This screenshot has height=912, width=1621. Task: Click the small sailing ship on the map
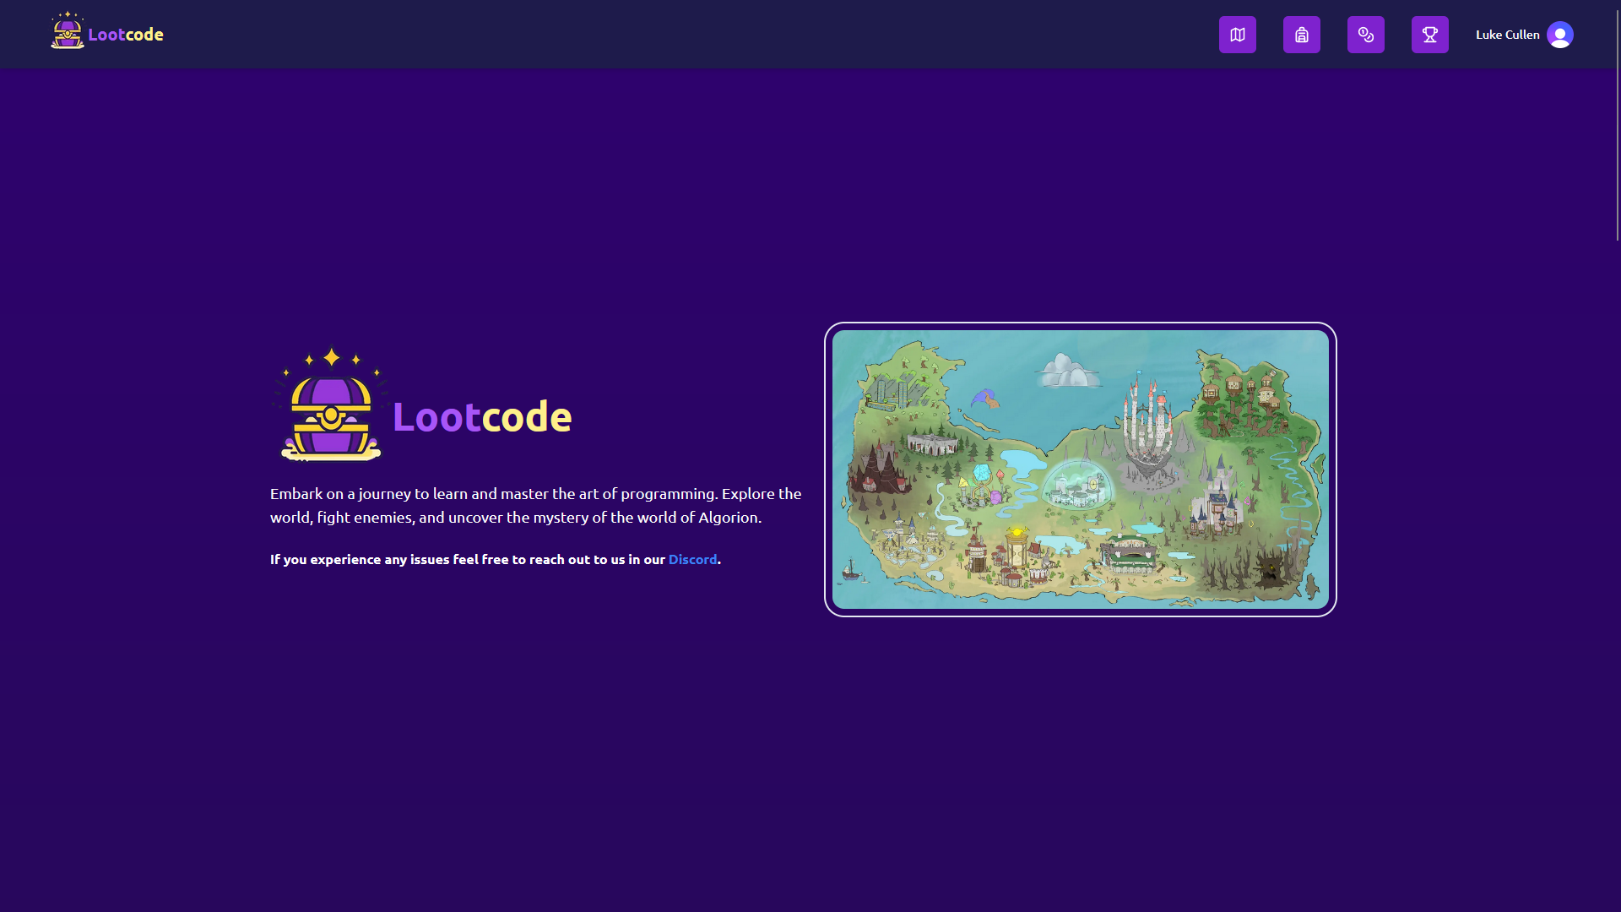851,571
